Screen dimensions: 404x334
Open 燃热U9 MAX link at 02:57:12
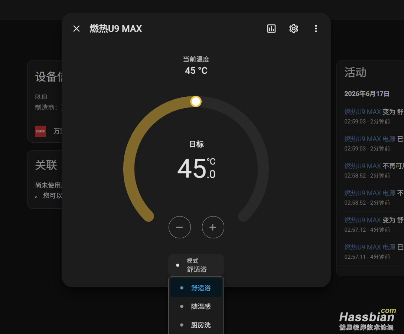(362, 220)
